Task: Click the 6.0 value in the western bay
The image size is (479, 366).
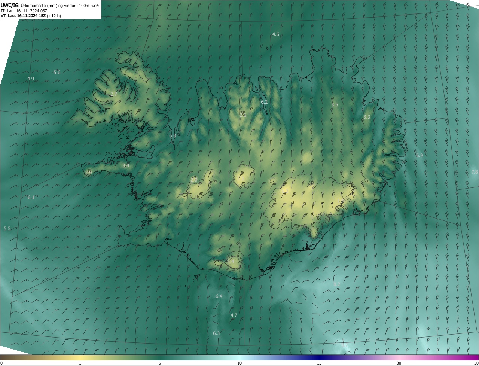Action: (x=173, y=135)
